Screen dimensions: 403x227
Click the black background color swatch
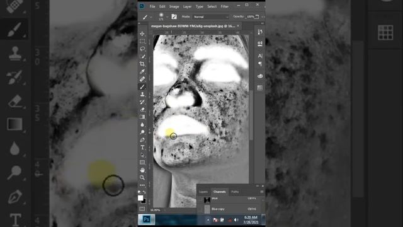[144, 201]
